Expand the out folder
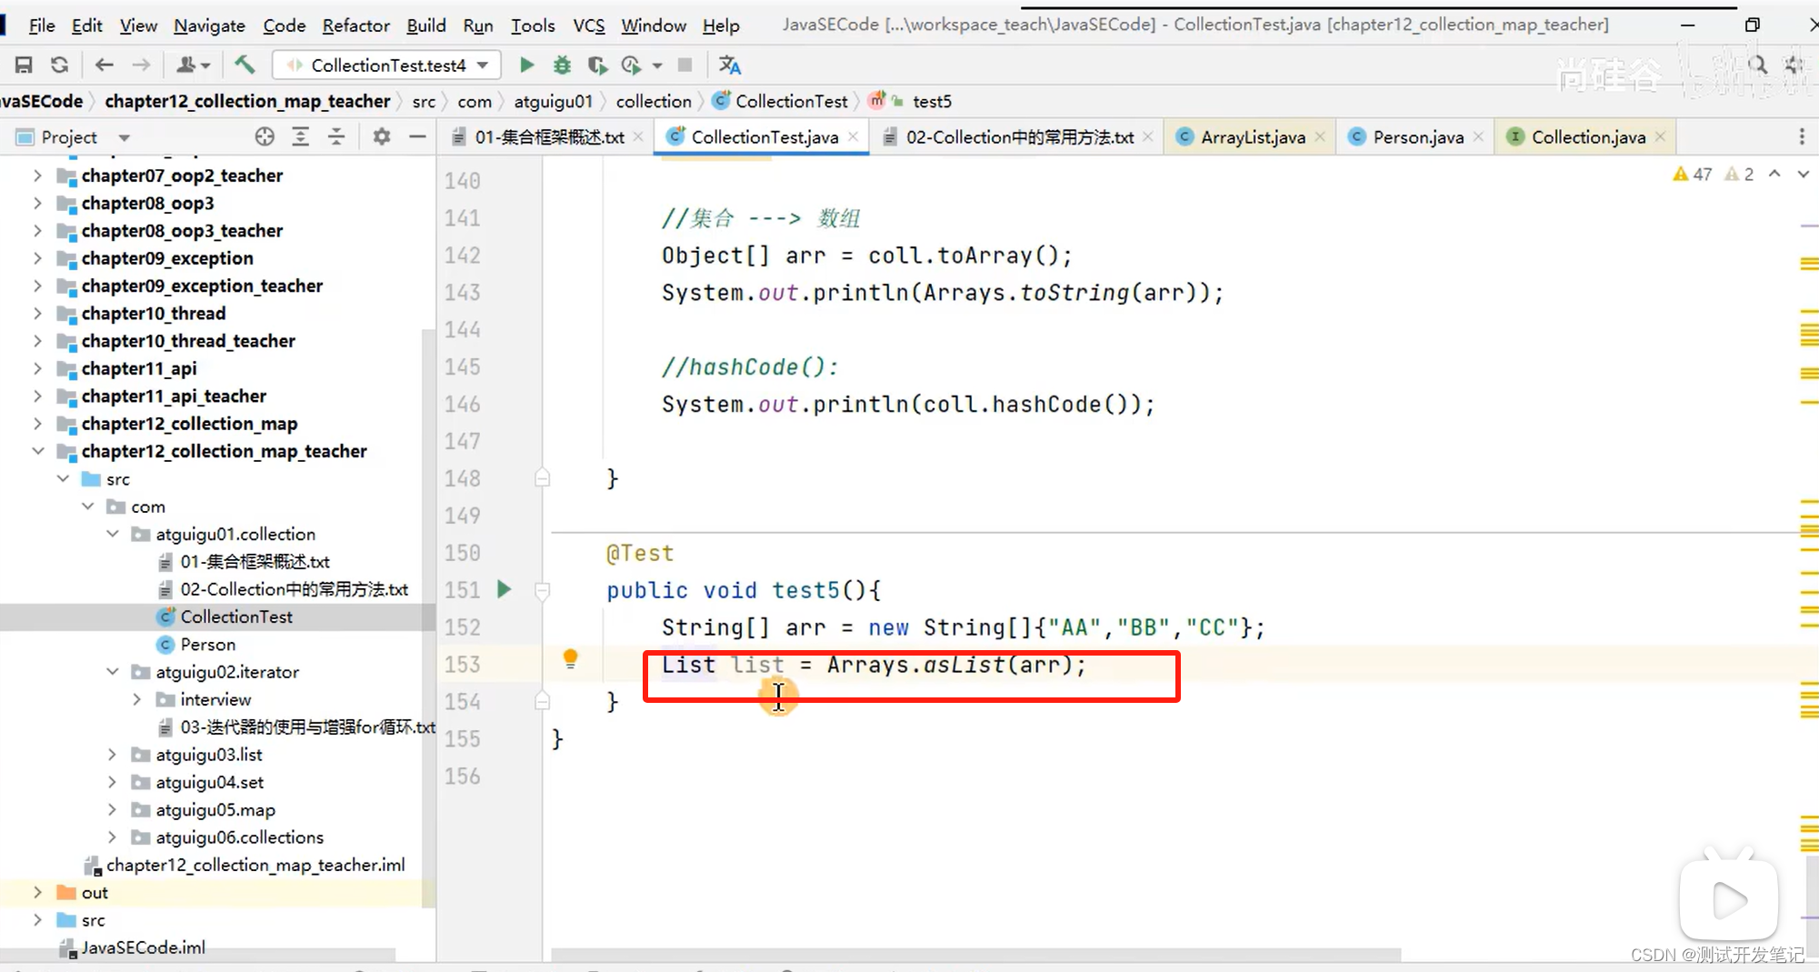The image size is (1819, 972). [x=37, y=892]
